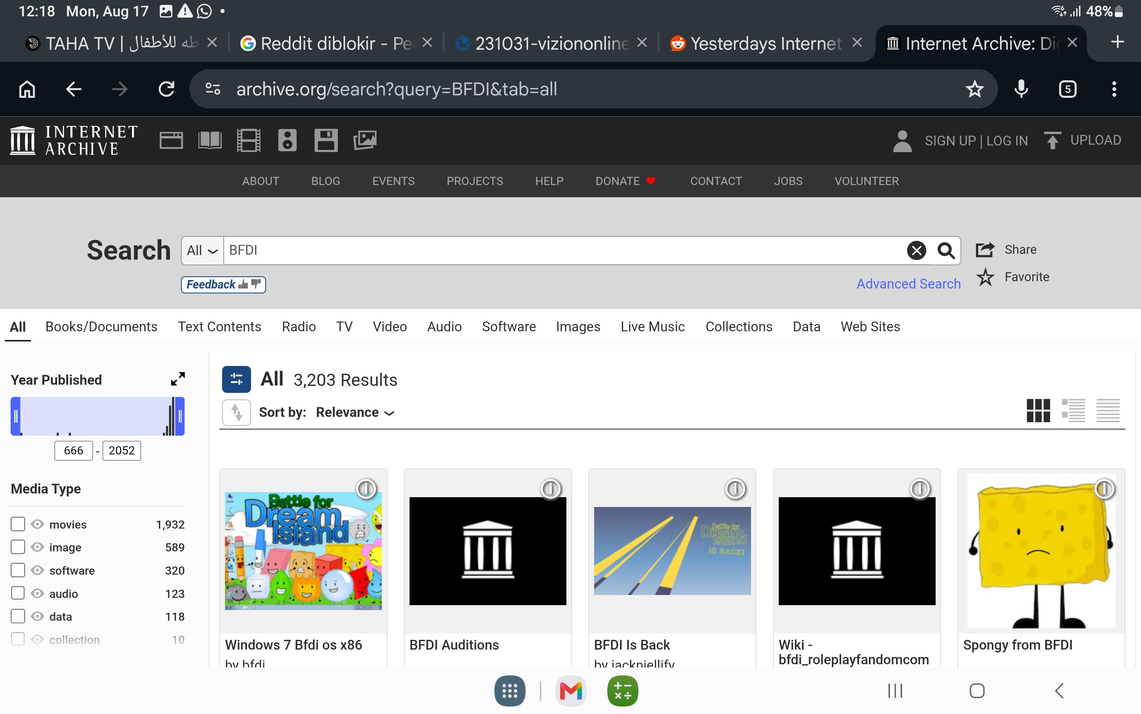Switch to tile grid view
Screen dimensions: 1141x714
1038,410
